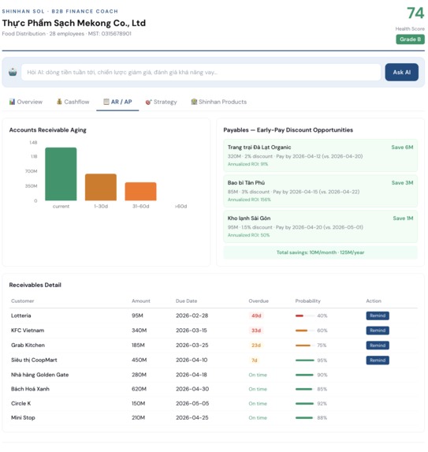428x452 pixels.
Task: Select the Mini Stop customer name
Action: (x=23, y=418)
